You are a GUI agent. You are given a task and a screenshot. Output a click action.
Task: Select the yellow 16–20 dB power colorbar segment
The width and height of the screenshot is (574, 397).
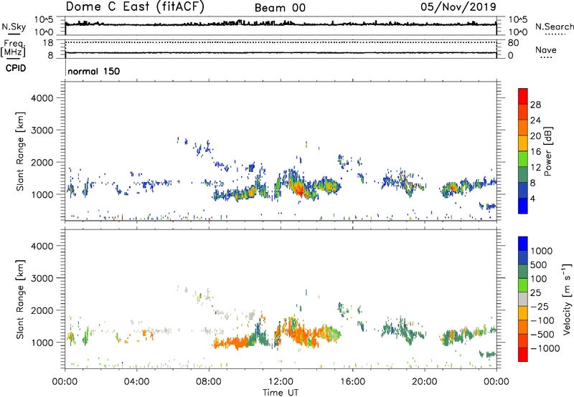pos(523,143)
